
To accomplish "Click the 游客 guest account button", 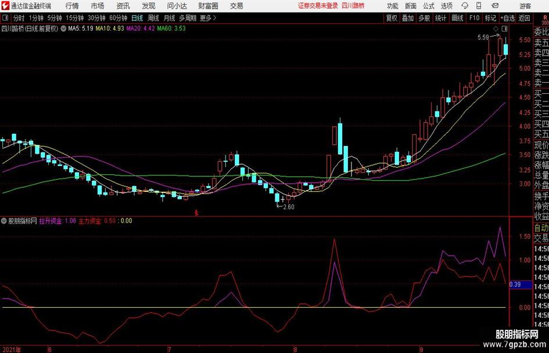I will pos(525,6).
